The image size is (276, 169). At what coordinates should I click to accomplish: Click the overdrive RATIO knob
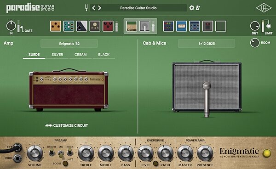pos(165,153)
